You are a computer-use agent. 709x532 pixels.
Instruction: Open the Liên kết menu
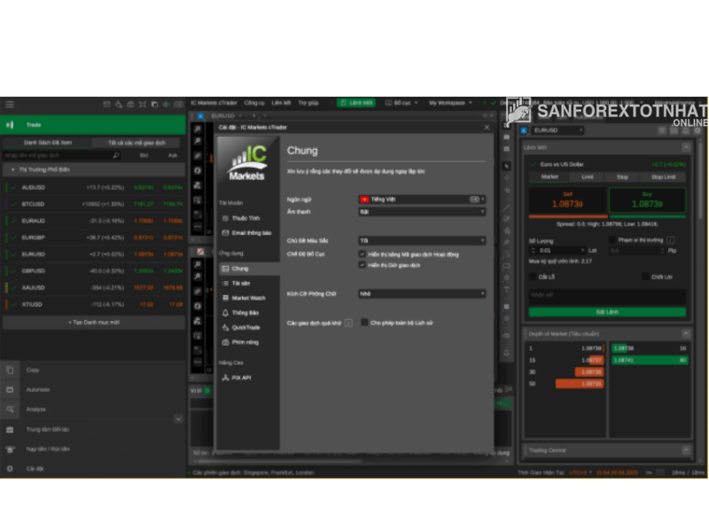[281, 103]
